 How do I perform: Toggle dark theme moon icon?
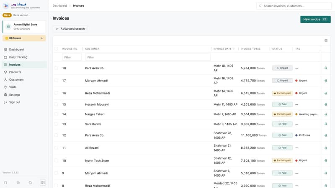coord(30,183)
